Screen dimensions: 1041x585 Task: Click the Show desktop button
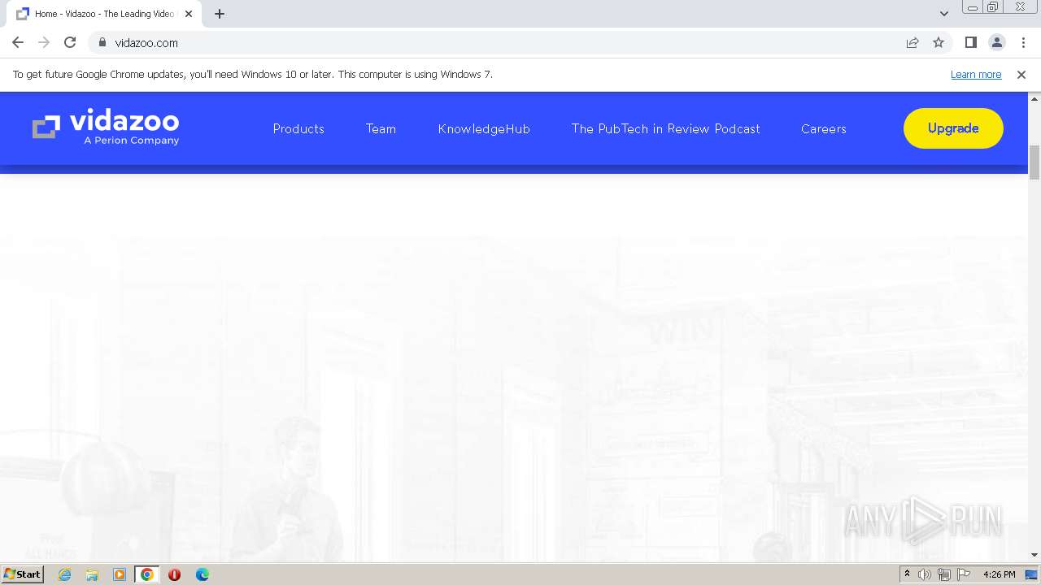pos(1032,574)
